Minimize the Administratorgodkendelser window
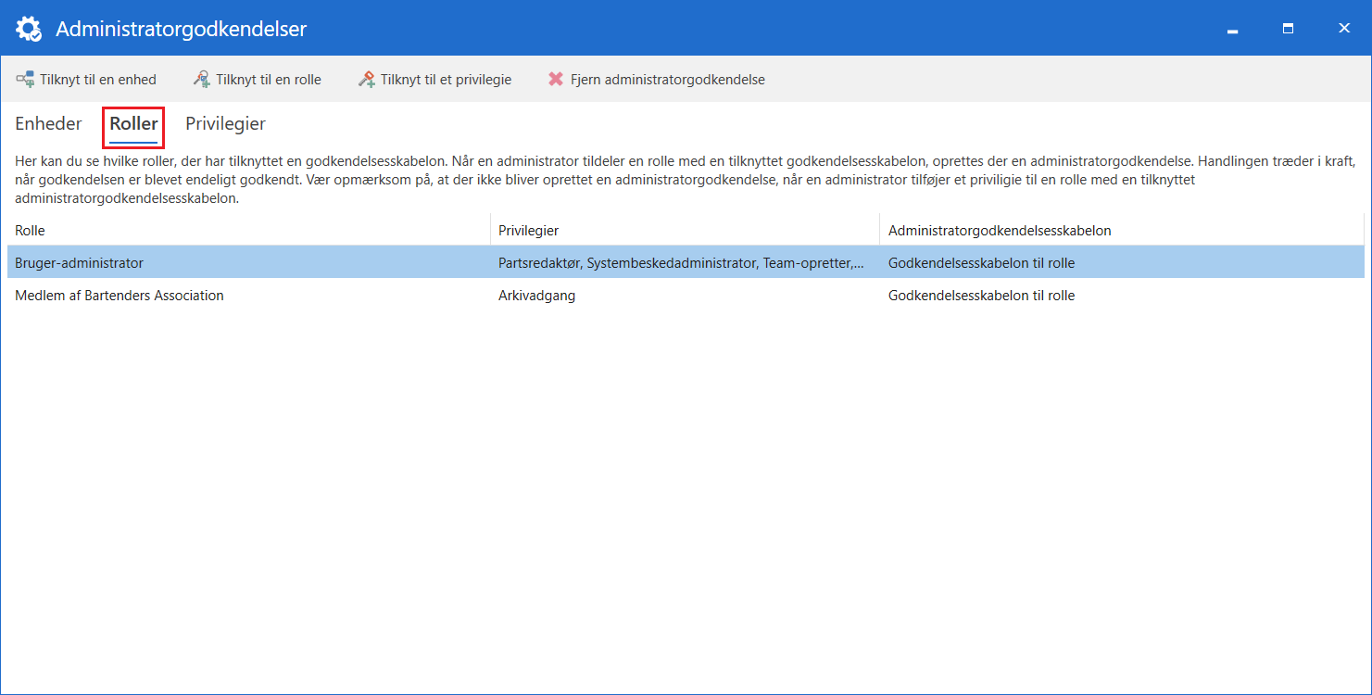Viewport: 1372px width, 695px height. [1232, 29]
